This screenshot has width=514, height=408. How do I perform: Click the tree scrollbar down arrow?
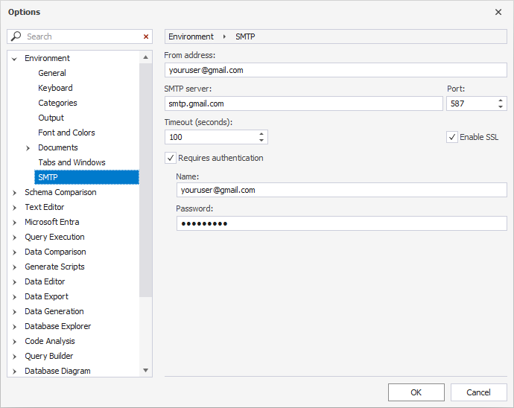pyautogui.click(x=145, y=370)
